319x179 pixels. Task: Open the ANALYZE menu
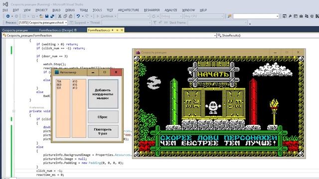coord(171,10)
